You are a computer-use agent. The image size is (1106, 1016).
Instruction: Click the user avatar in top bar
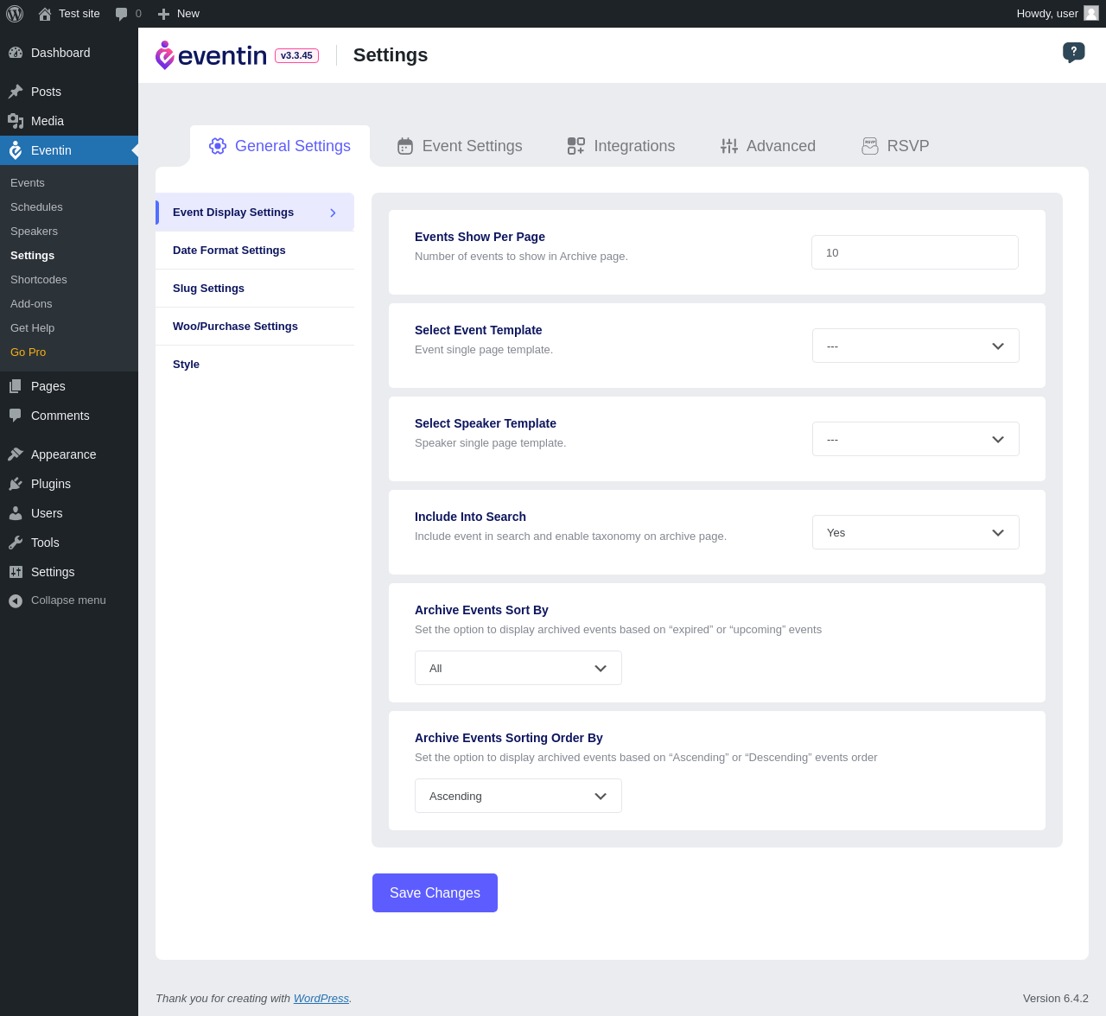pyautogui.click(x=1091, y=13)
